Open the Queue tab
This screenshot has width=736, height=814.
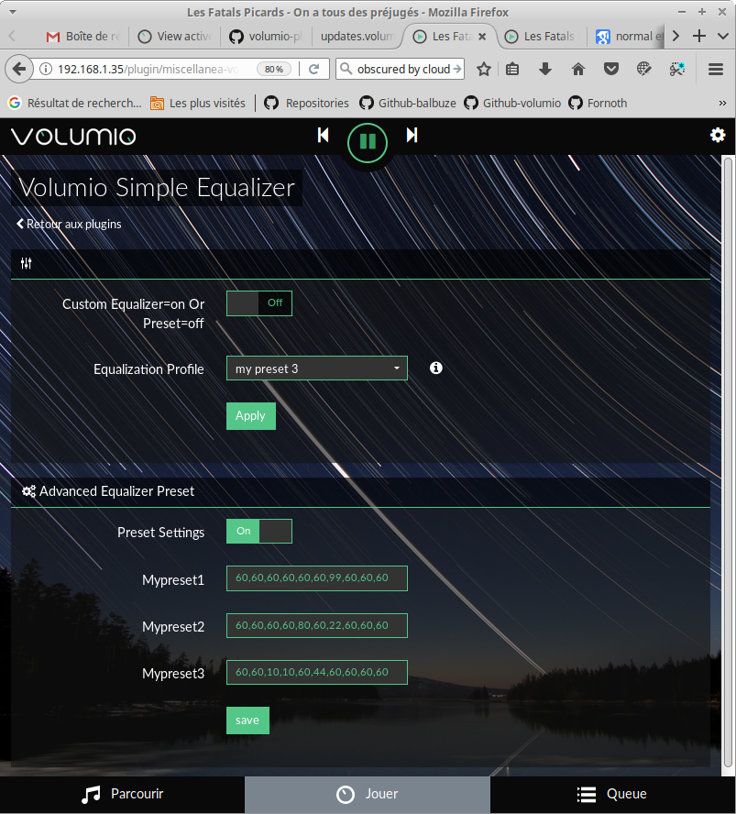(612, 794)
